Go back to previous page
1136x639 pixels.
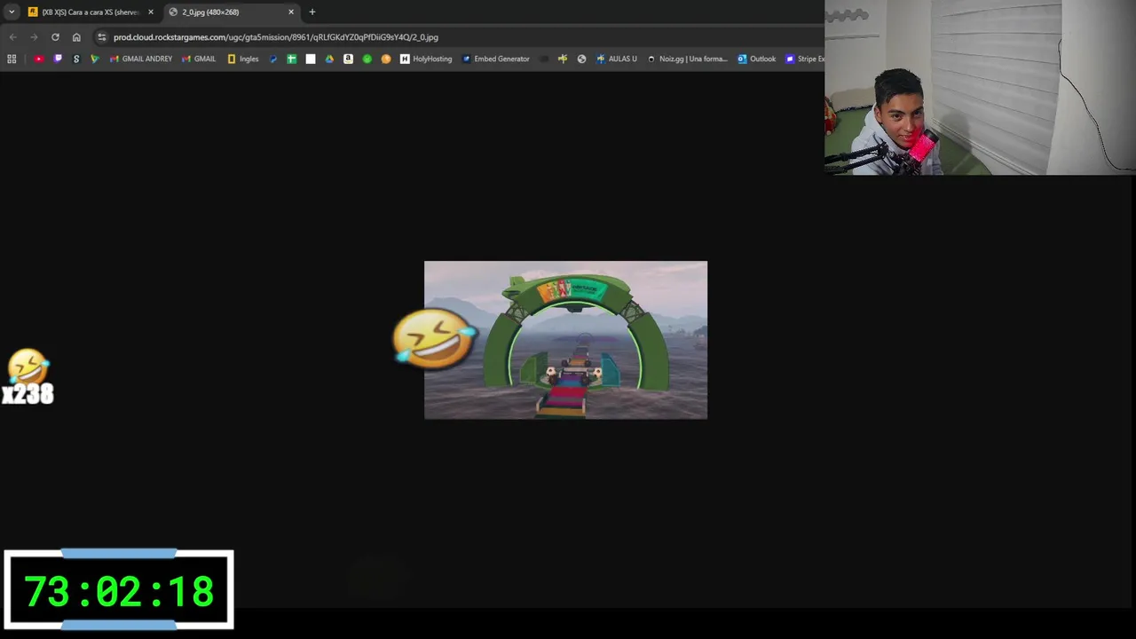click(x=12, y=37)
